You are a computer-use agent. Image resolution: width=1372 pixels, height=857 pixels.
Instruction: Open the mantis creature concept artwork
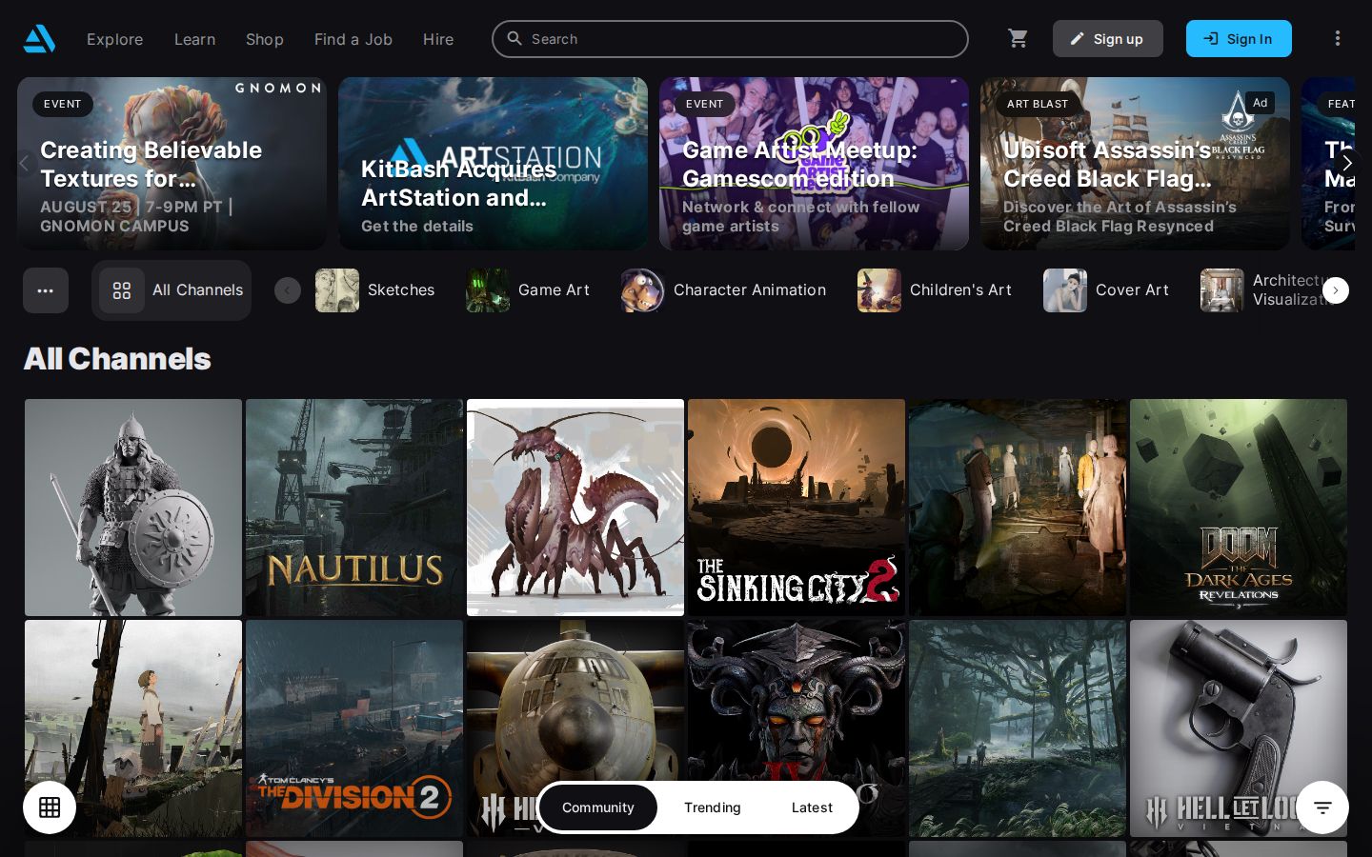[575, 508]
